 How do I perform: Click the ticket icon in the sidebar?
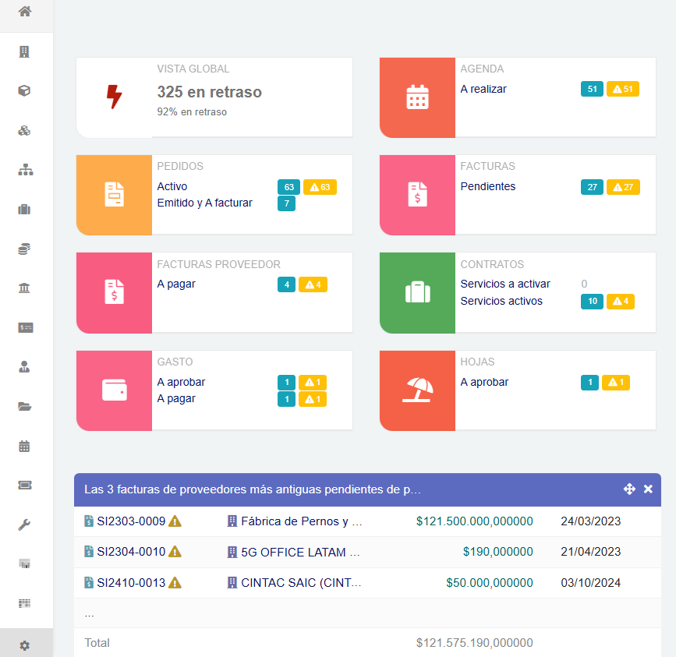(x=24, y=486)
